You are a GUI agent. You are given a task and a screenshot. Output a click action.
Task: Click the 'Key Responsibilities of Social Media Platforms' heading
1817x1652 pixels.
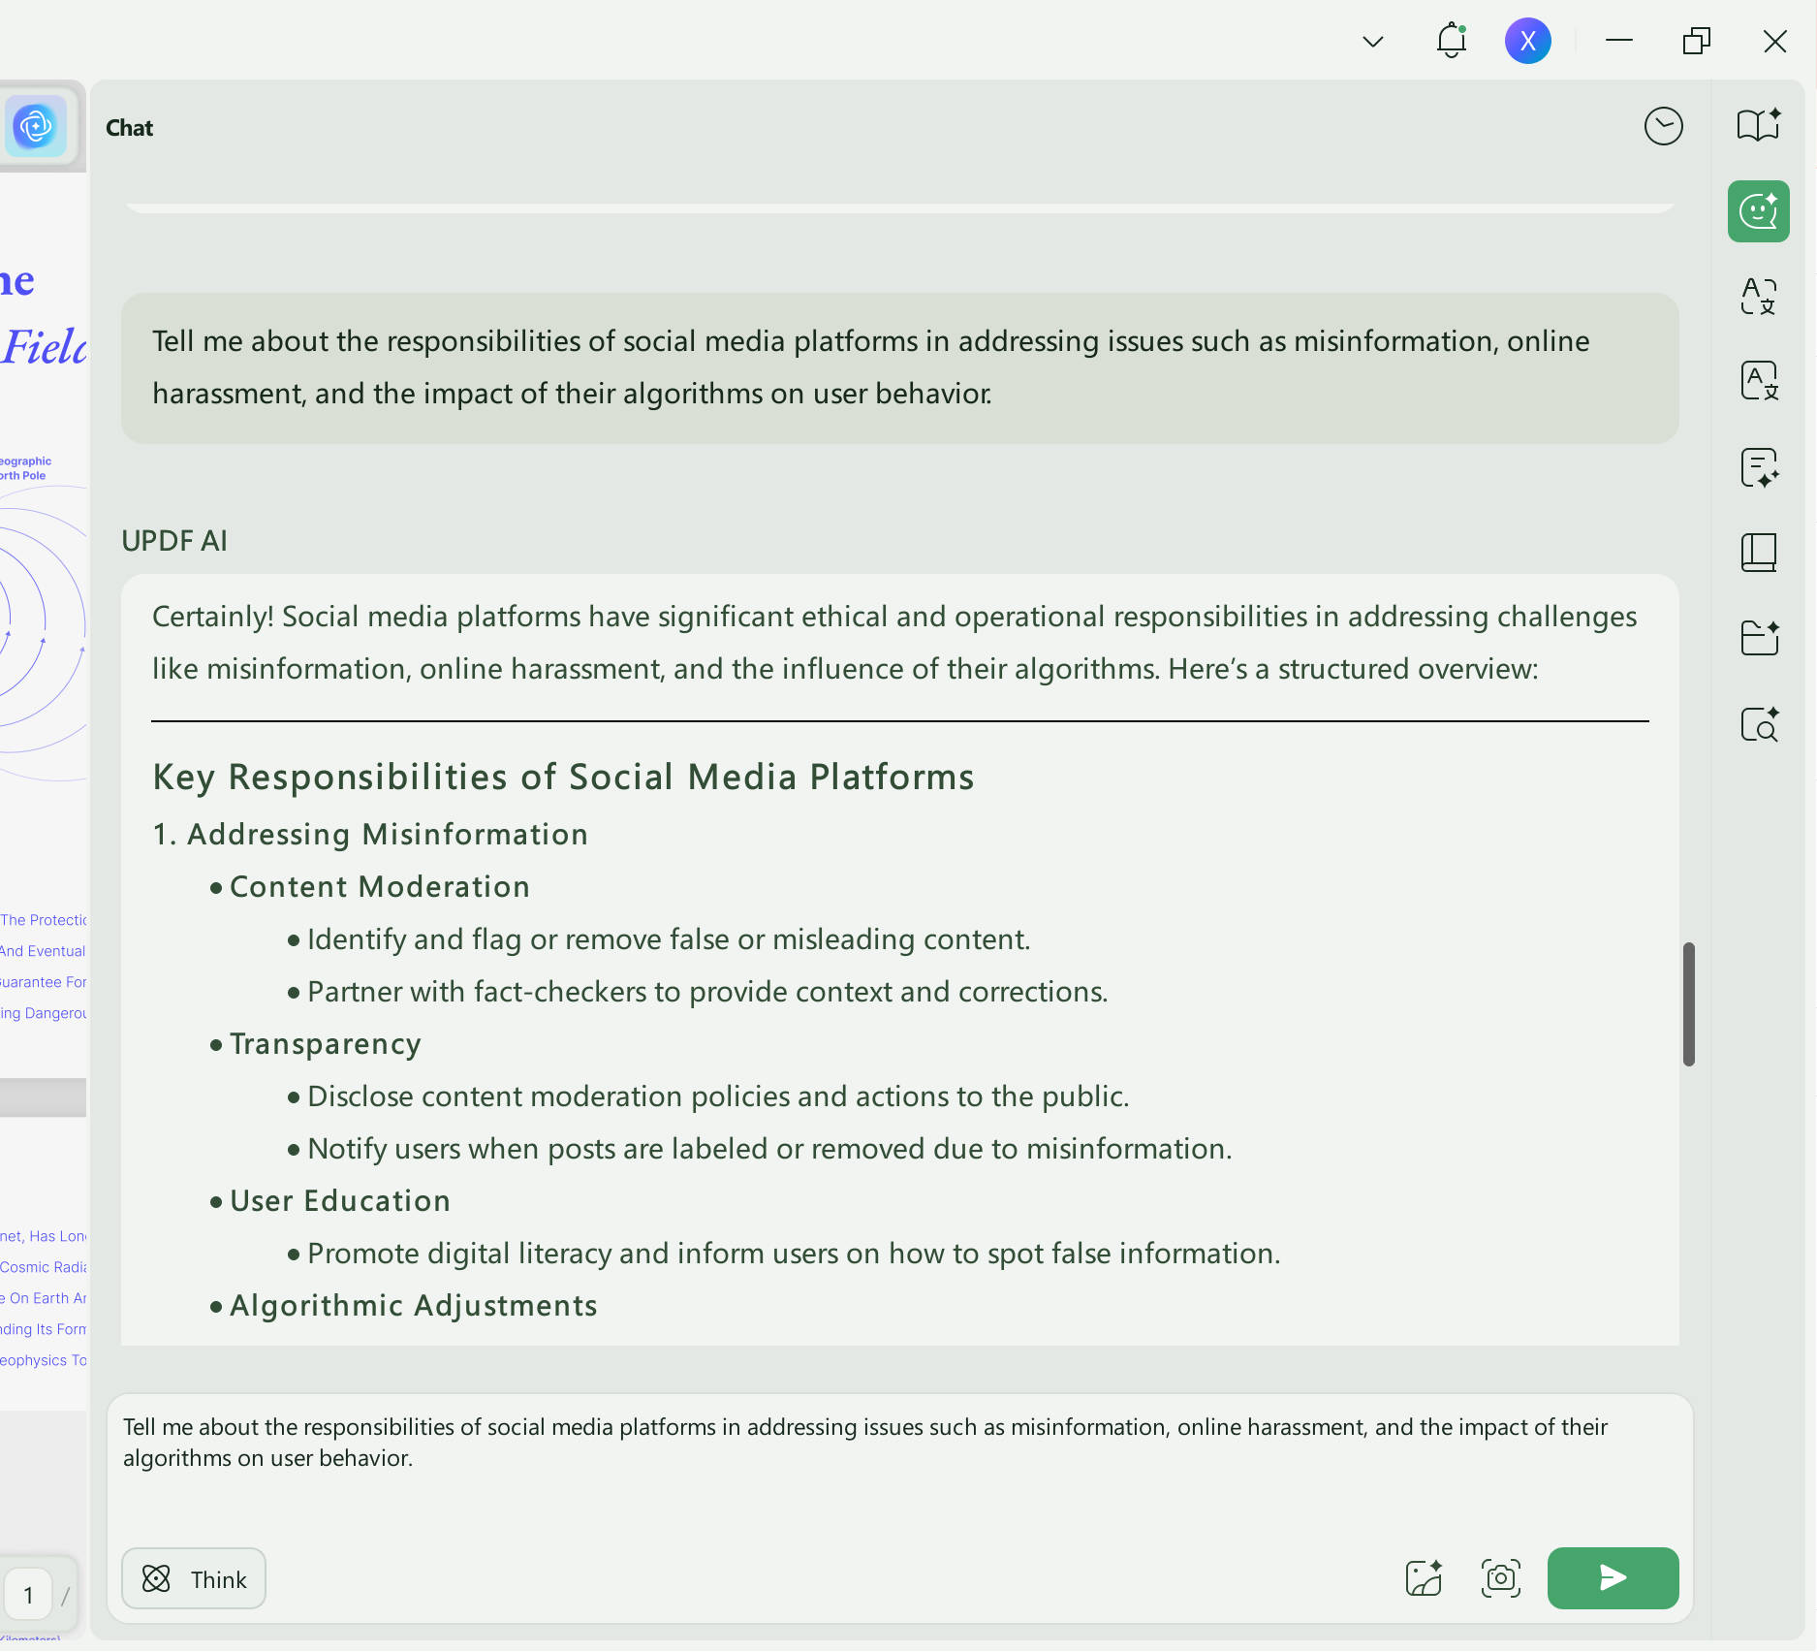coord(563,777)
